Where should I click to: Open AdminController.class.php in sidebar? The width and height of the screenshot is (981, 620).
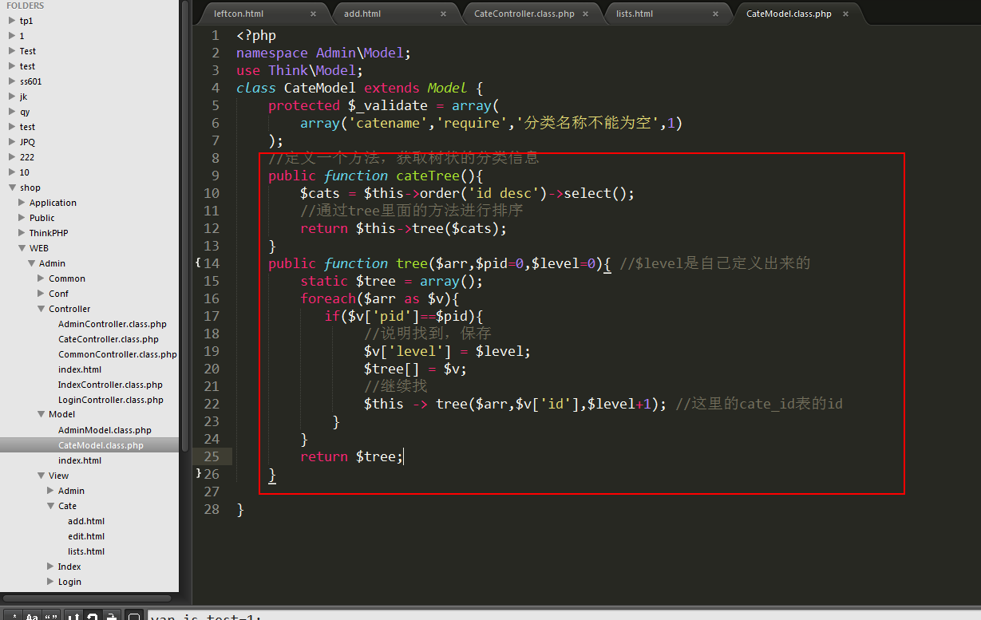[113, 324]
